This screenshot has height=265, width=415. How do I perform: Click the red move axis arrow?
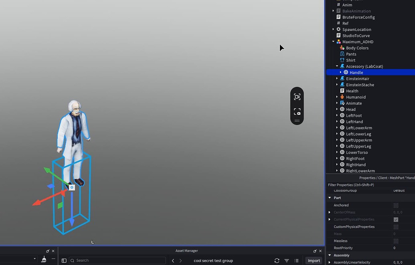pyautogui.click(x=37, y=202)
